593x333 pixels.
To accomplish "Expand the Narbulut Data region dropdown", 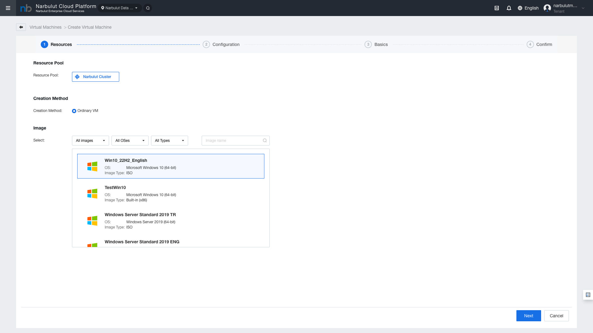I will click(x=120, y=8).
